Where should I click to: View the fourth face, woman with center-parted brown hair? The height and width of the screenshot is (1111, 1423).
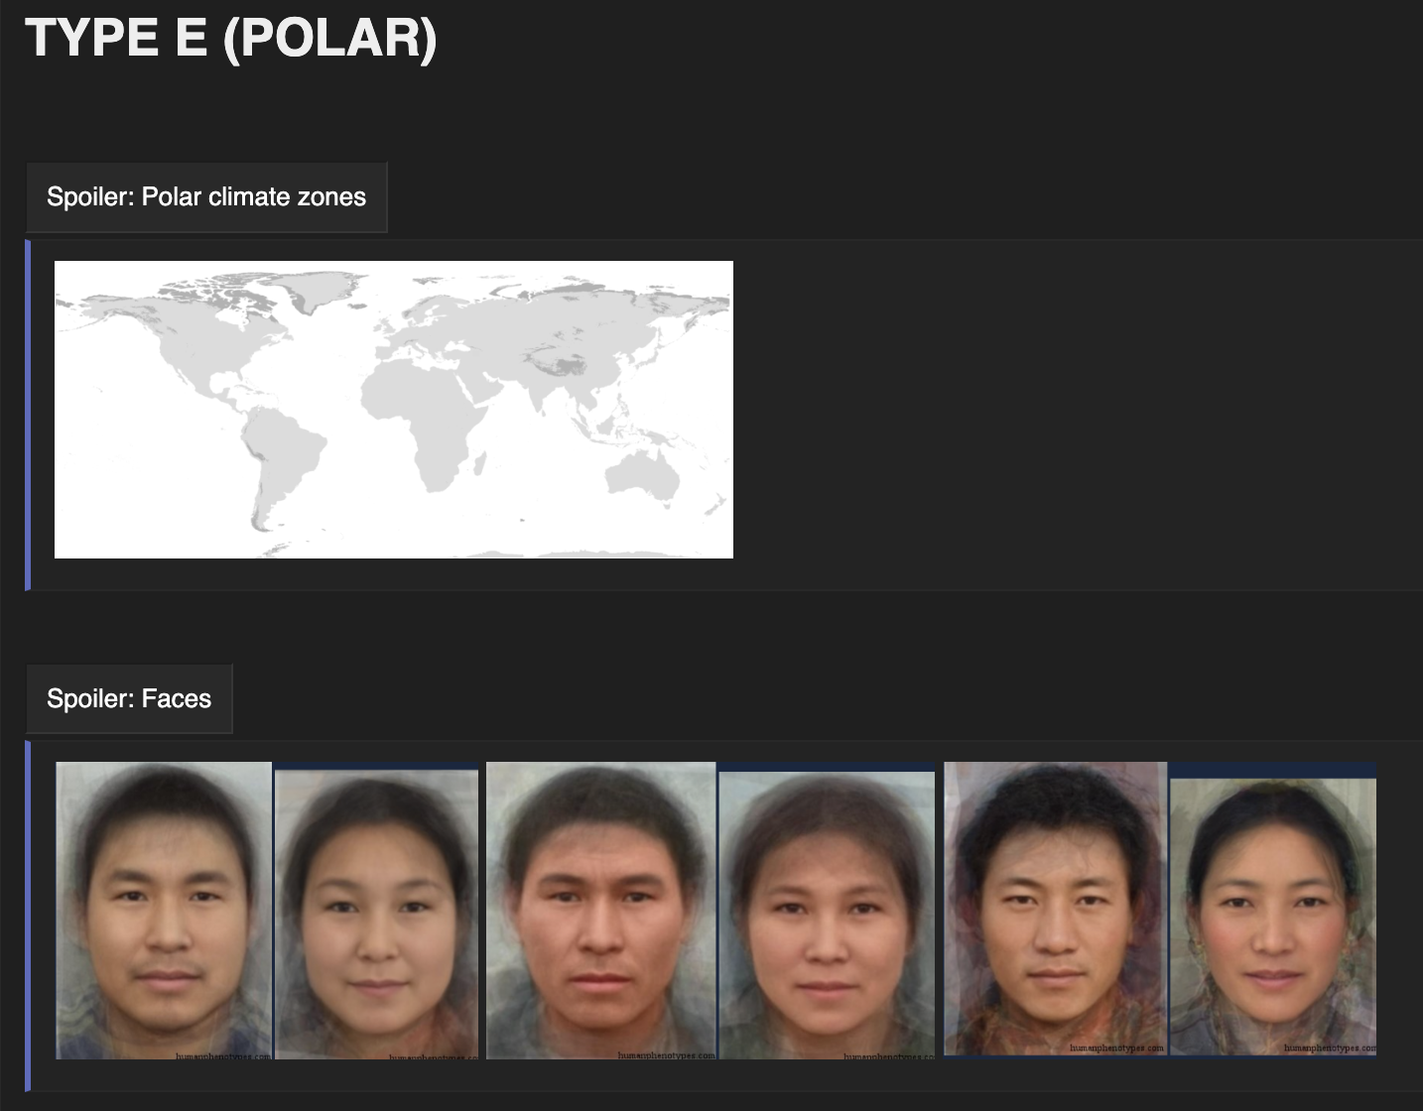click(x=827, y=915)
